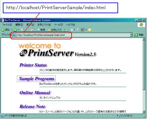The width and height of the screenshot is (147, 119).
Task: Expand the address bar URL dropdown
Action: [x=131, y=35]
